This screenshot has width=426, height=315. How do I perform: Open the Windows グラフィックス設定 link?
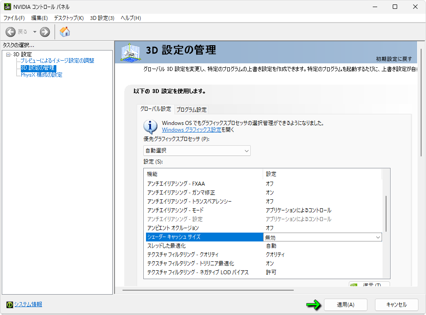pos(192,130)
